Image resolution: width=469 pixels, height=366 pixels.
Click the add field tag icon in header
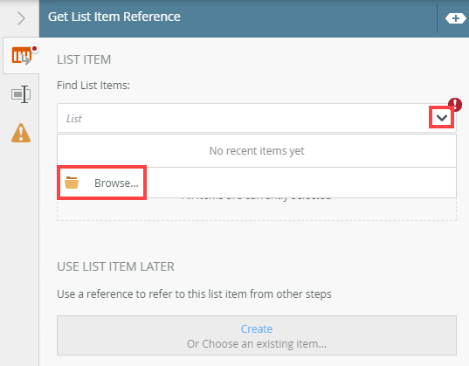455,18
